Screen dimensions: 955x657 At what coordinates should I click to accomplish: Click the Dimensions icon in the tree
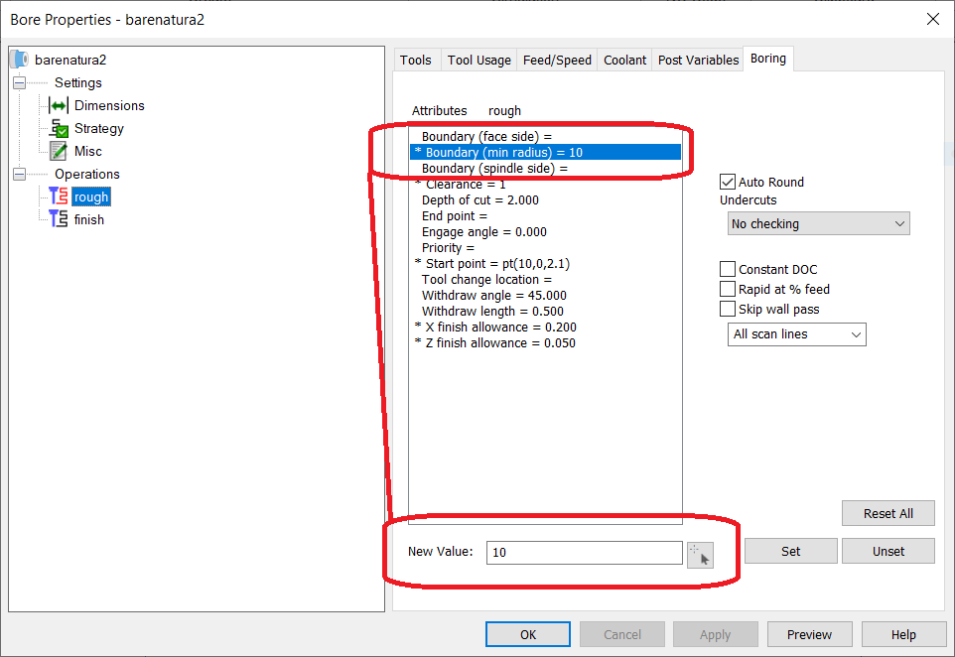[x=58, y=105]
